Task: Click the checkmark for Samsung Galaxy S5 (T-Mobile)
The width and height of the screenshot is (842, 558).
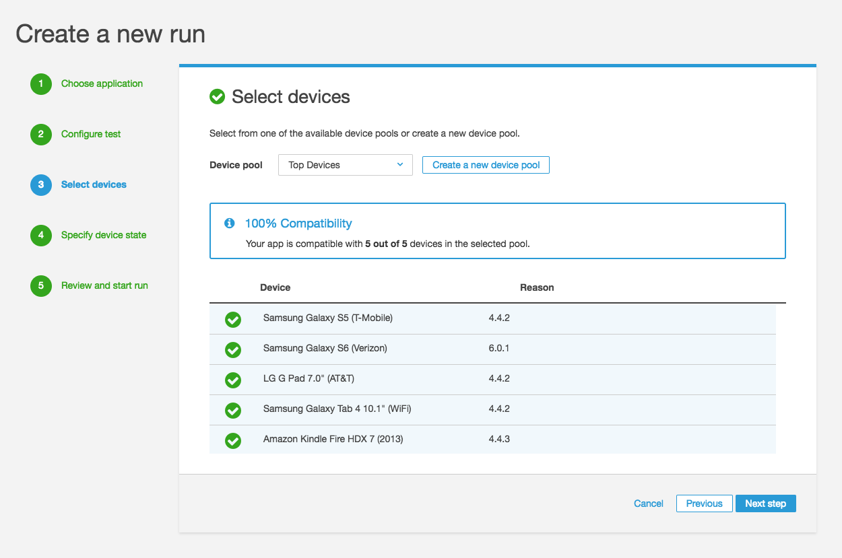Action: coord(232,320)
